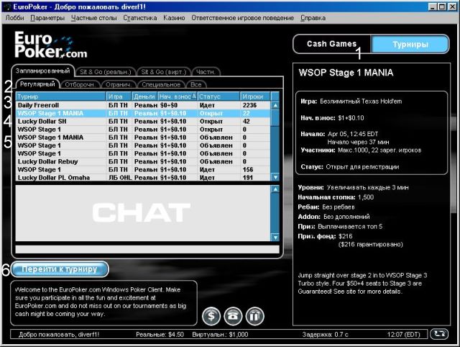Sort by Нач. взнос column header
This screenshot has height=347, width=460.
178,96
